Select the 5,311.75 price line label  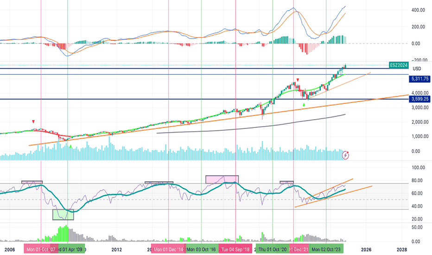point(420,79)
